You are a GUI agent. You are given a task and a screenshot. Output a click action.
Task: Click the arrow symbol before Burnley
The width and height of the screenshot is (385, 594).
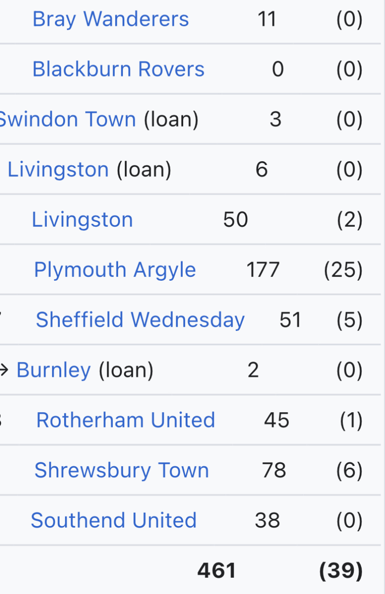click(x=5, y=370)
